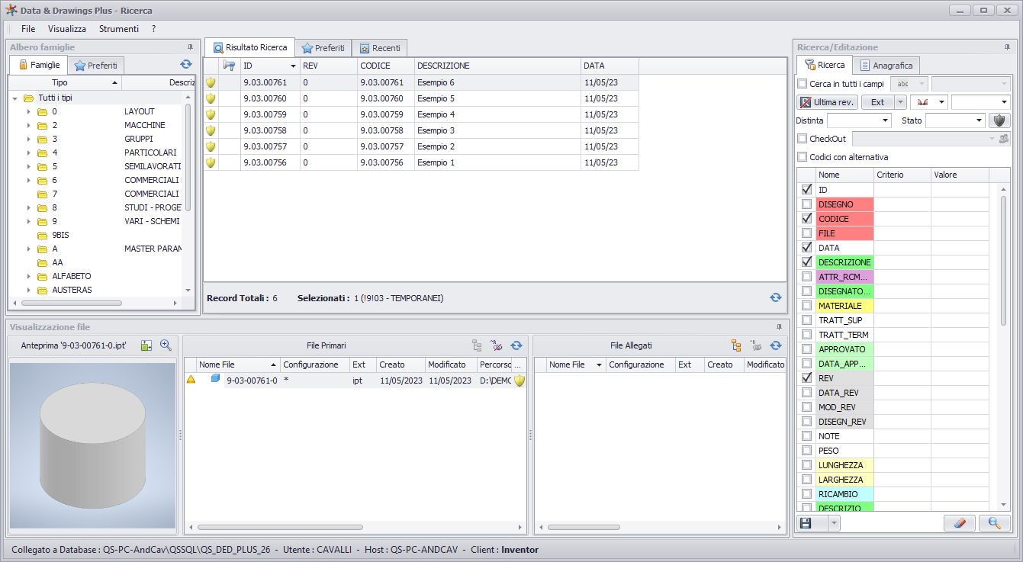Open the Ext button dropdown arrow
Image resolution: width=1023 pixels, height=562 pixels.
900,102
